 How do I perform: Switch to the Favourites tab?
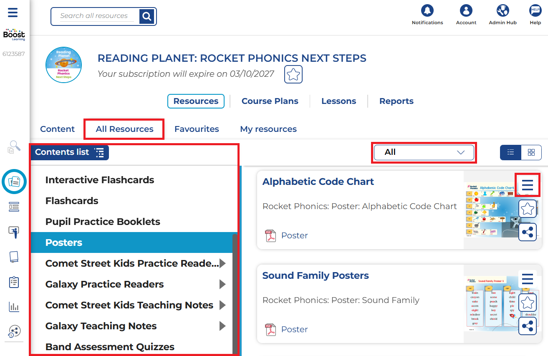tap(197, 129)
